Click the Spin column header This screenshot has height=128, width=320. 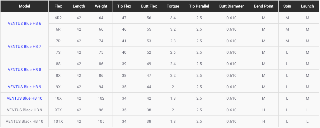click(x=287, y=6)
